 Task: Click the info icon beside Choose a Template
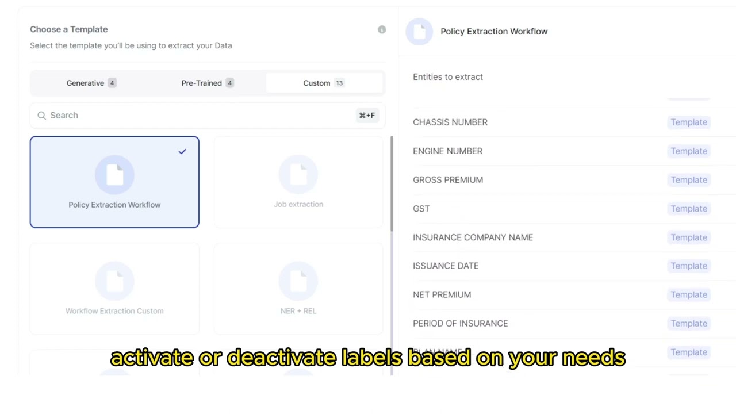tap(382, 29)
